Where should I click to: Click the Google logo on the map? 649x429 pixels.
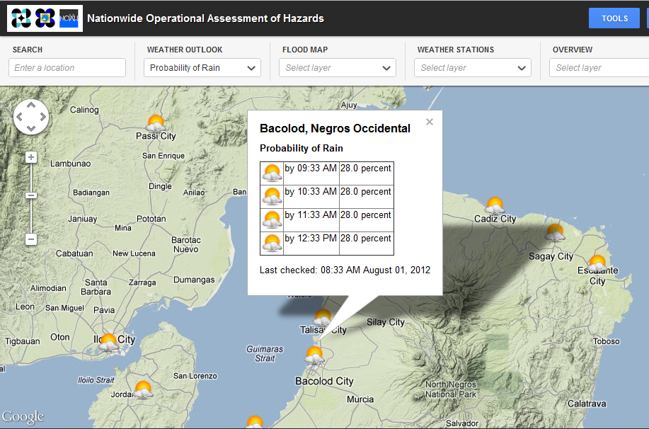coord(22,418)
